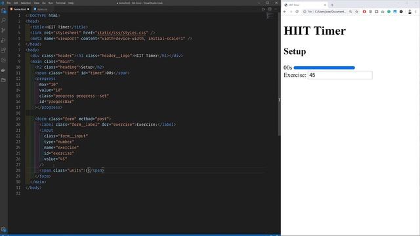This screenshot has width=420, height=236.
Task: Open the Docker view in activity bar
Action: [3, 70]
